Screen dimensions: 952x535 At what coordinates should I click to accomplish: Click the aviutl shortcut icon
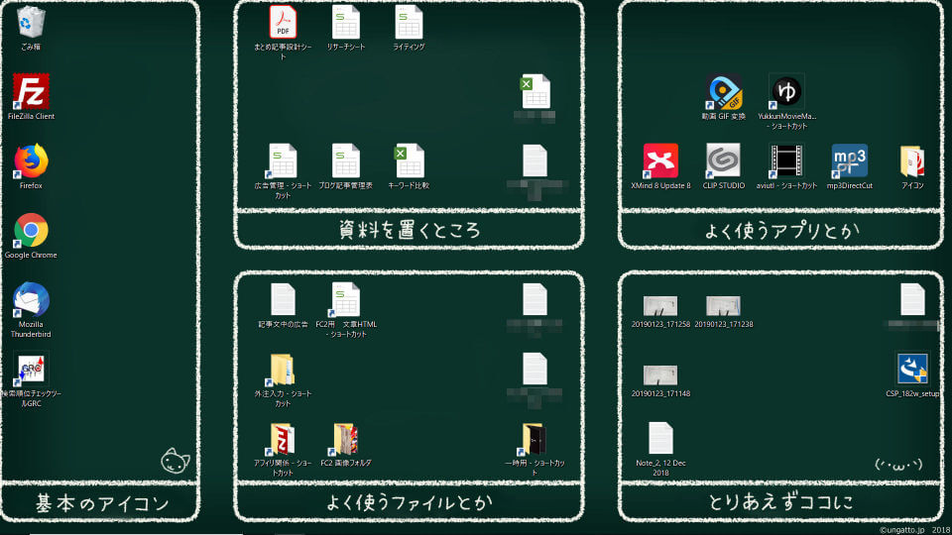click(x=786, y=160)
